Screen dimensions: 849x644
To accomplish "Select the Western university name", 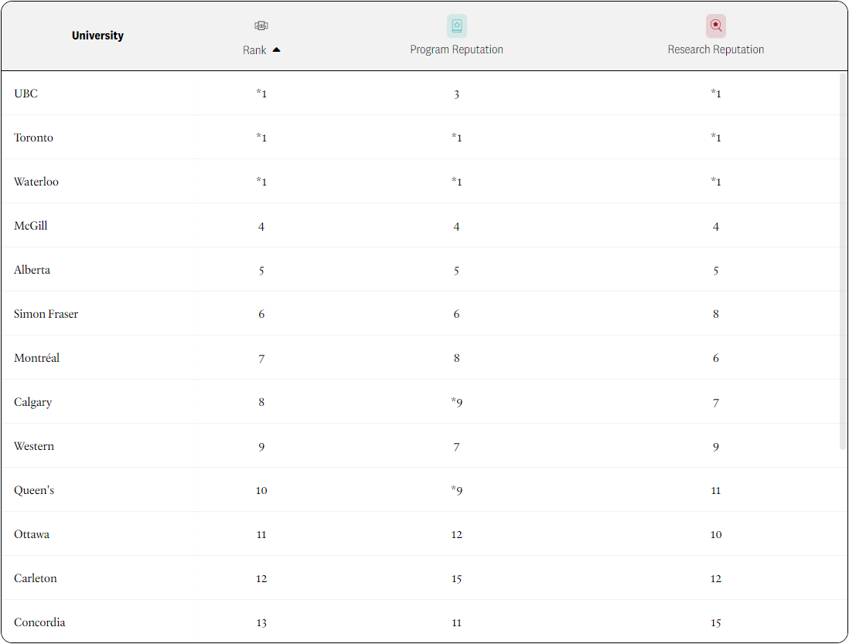I will click(34, 446).
